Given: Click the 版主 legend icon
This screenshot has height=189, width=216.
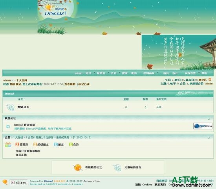Looking at the screenshot, I should (56, 145).
